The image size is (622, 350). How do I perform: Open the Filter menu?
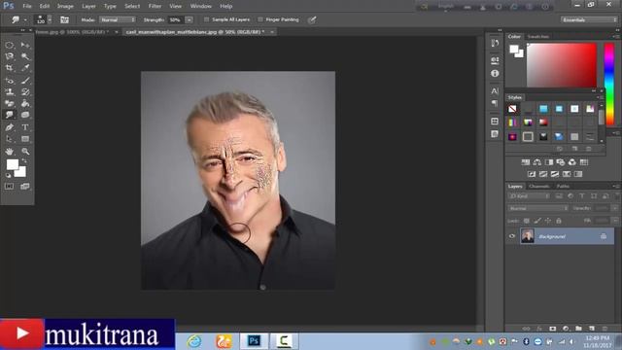click(155, 6)
